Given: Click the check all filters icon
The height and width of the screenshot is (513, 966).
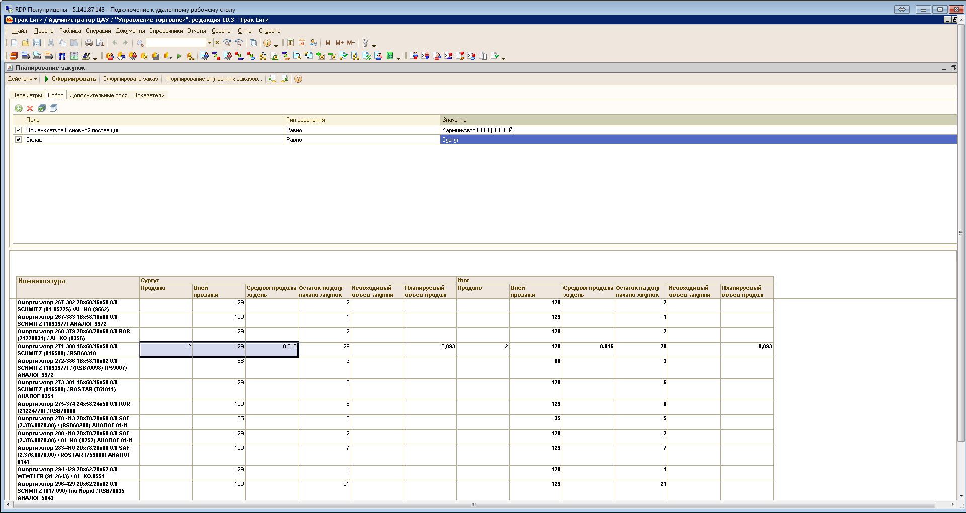Looking at the screenshot, I should (42, 108).
